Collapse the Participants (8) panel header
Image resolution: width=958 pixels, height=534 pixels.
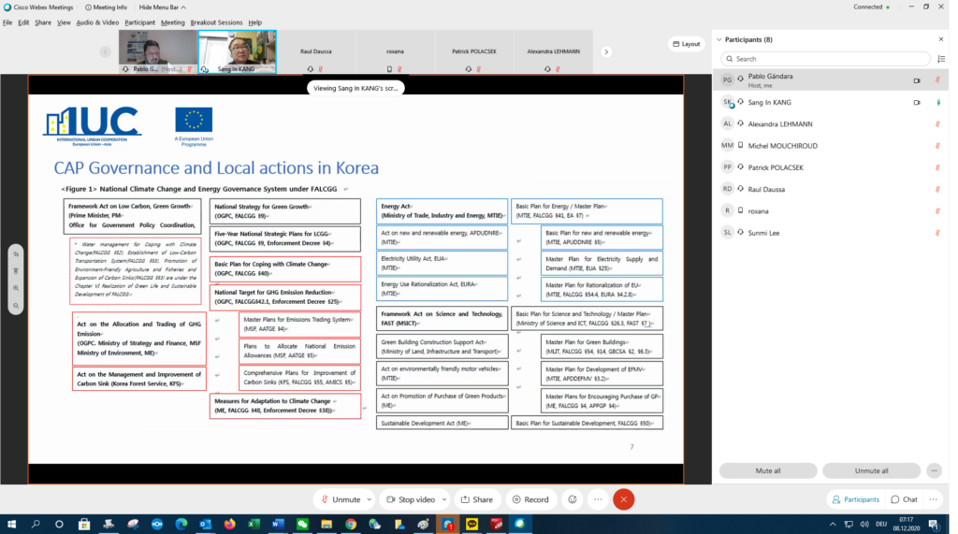[x=719, y=39]
